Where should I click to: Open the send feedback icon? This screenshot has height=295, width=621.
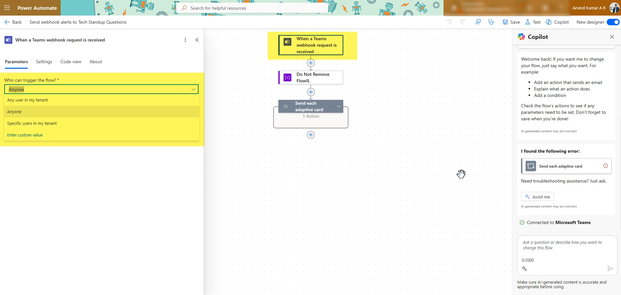[x=478, y=22]
